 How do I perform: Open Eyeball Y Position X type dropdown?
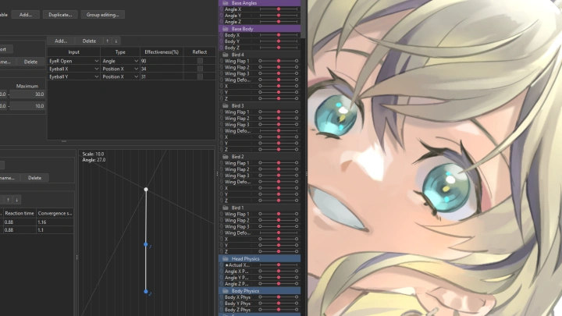coord(136,77)
